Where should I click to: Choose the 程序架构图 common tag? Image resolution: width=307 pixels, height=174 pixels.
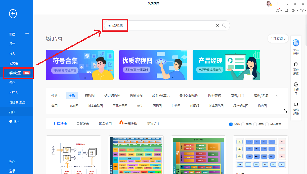[x=241, y=106]
